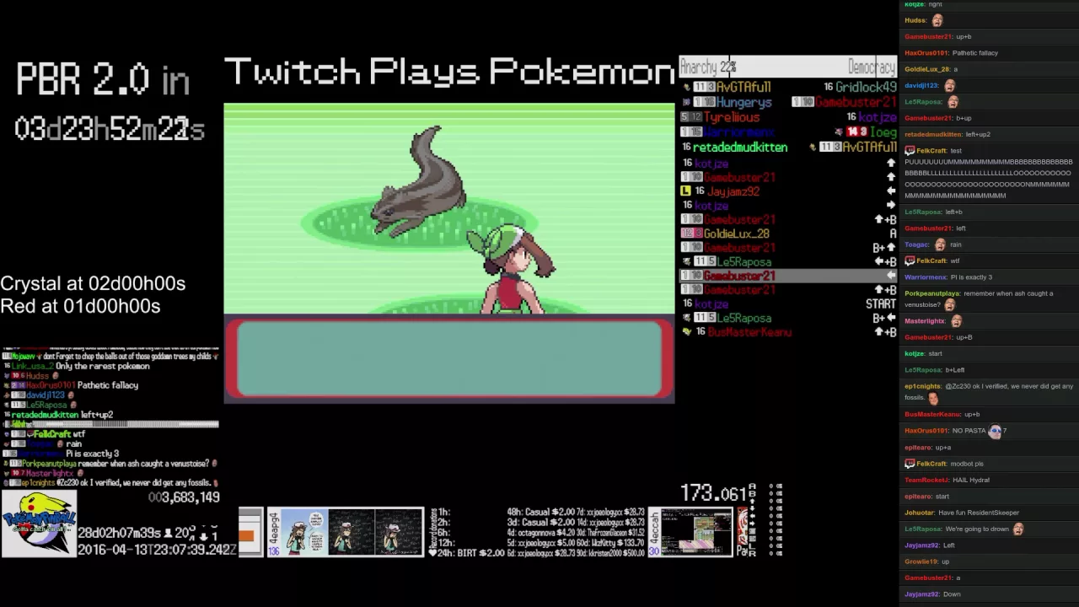
Task: Click Masterlightx's face emote in chat
Action: tap(956, 321)
